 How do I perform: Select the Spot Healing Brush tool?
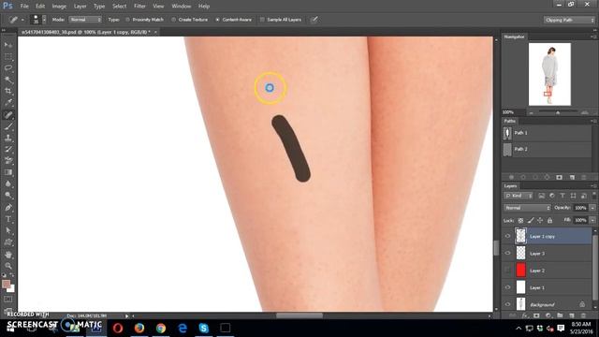point(8,114)
